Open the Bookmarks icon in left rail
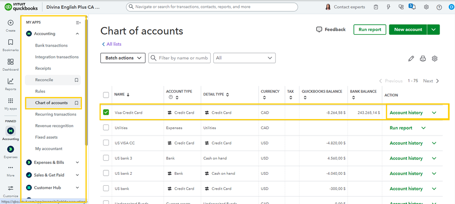455x204 pixels. 10,42
